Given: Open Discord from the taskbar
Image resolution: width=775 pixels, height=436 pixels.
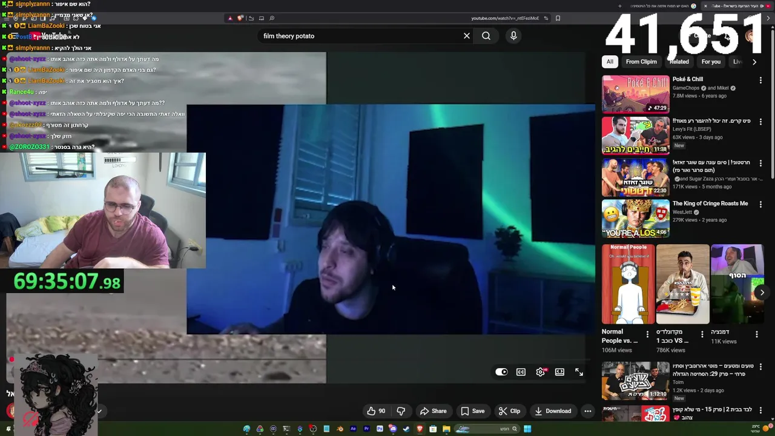Looking at the screenshot, I should pos(393,429).
